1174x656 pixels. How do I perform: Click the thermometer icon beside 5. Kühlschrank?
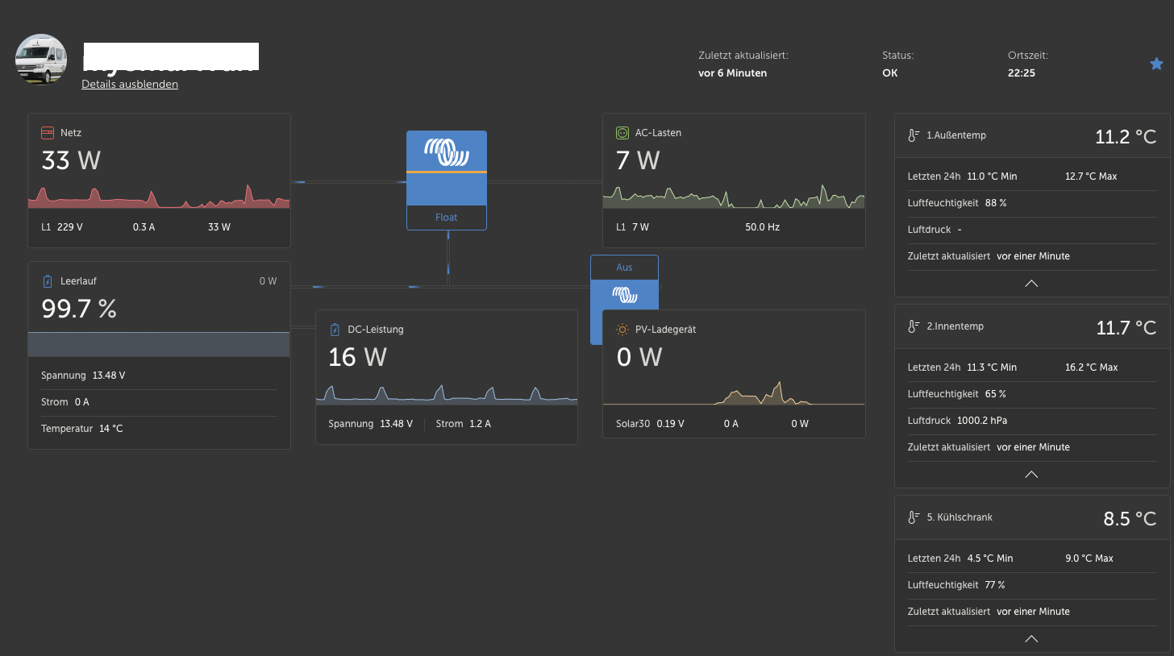[914, 517]
